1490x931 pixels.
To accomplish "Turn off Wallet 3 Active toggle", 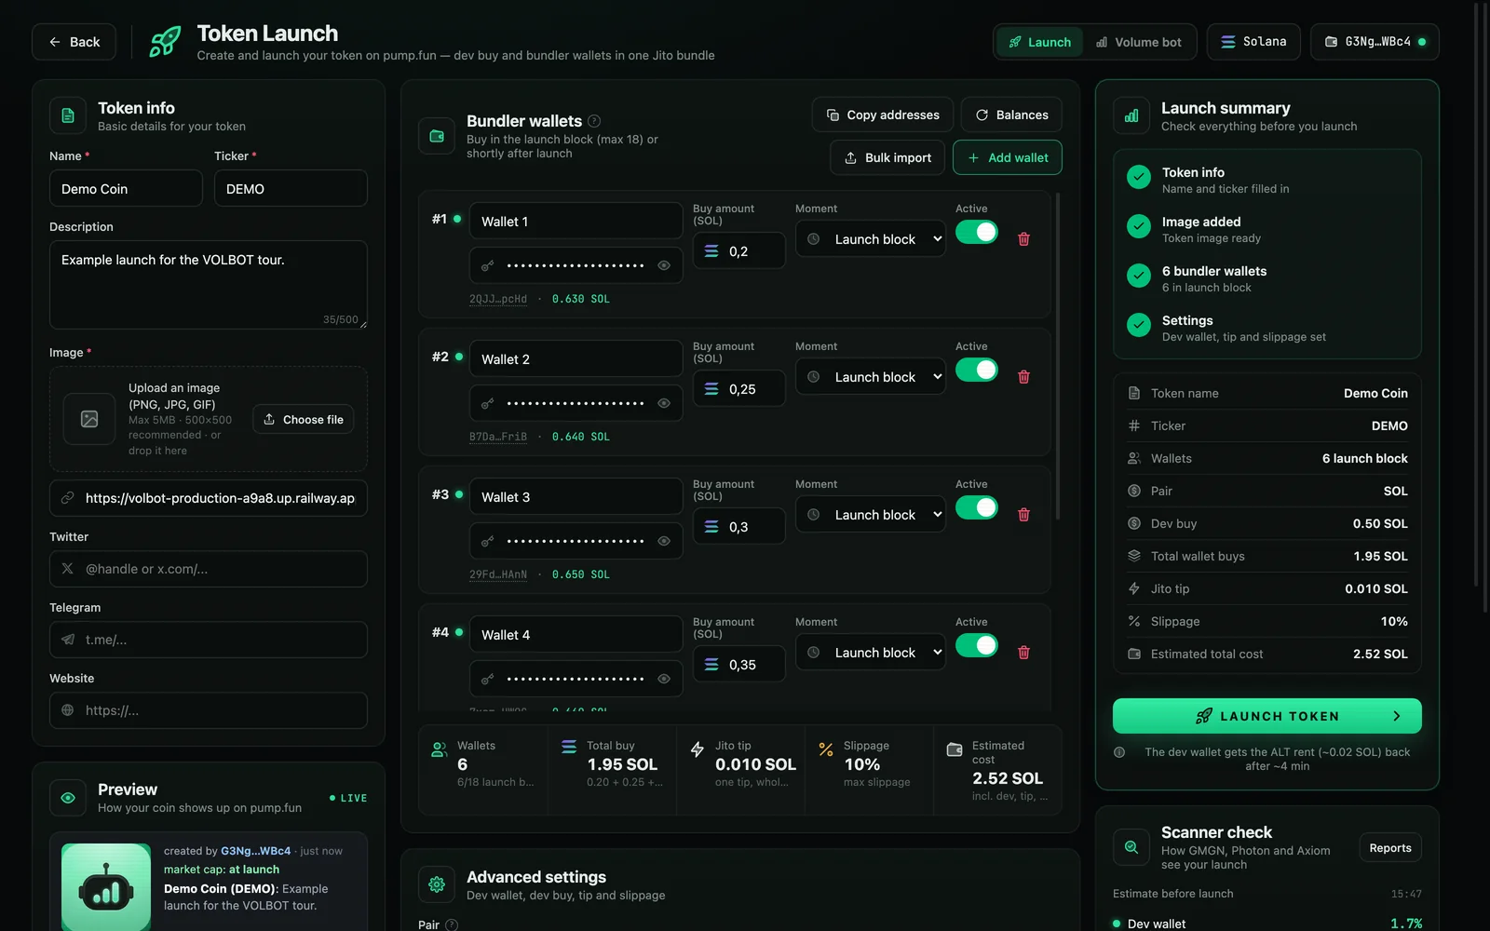I will tap(977, 507).
